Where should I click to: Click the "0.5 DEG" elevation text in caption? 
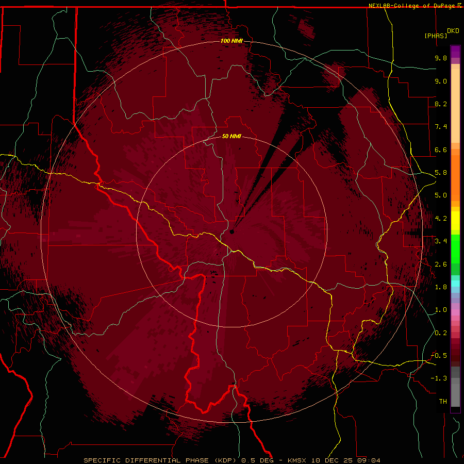pos(257,460)
